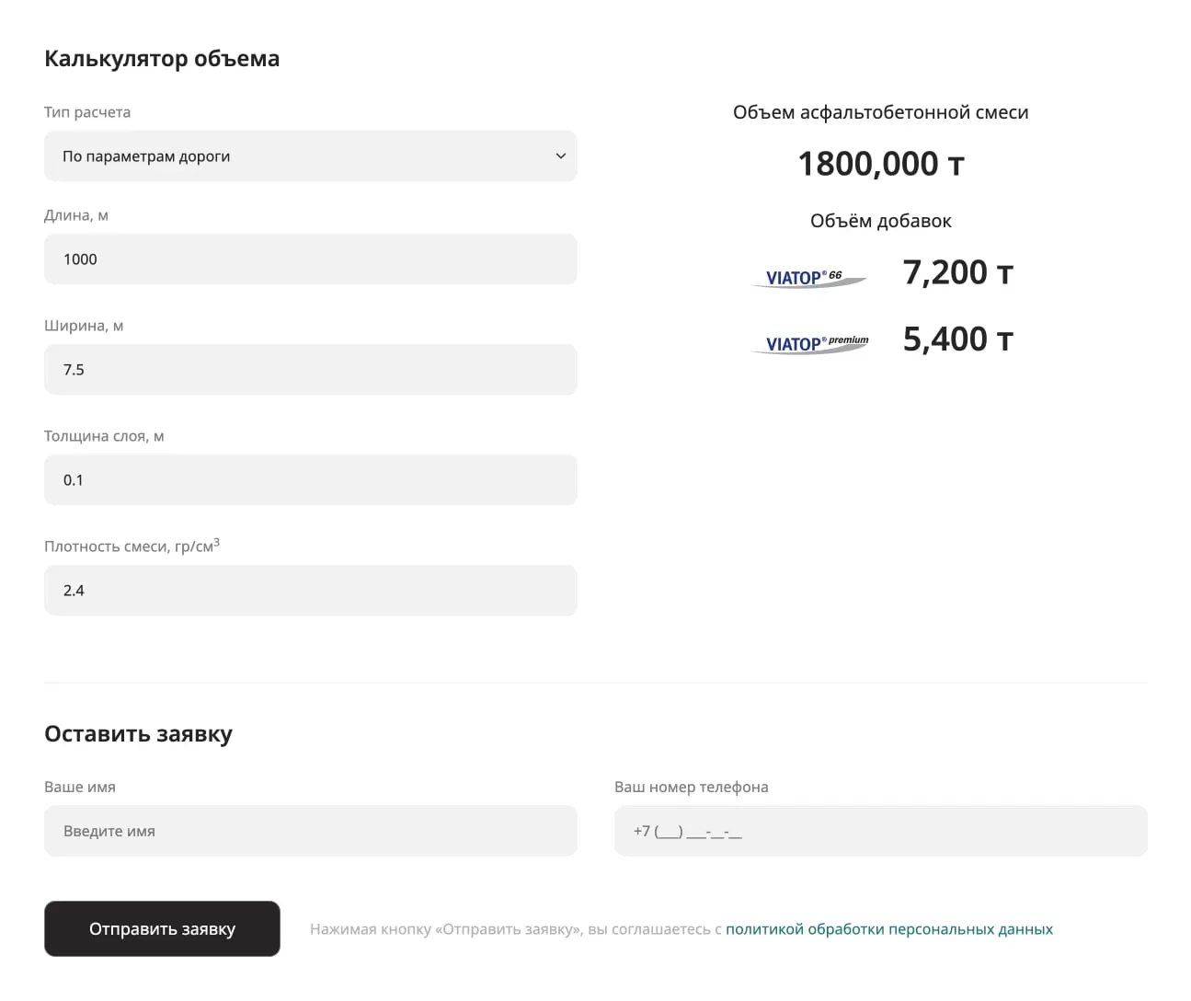The image size is (1191, 1001).
Task: Click the 'Оставить заявку' section heading
Action: click(138, 734)
